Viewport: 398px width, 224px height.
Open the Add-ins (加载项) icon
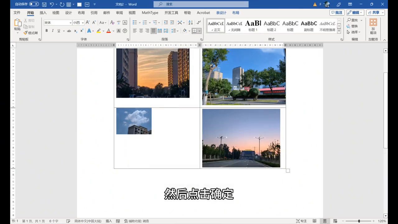point(373,26)
